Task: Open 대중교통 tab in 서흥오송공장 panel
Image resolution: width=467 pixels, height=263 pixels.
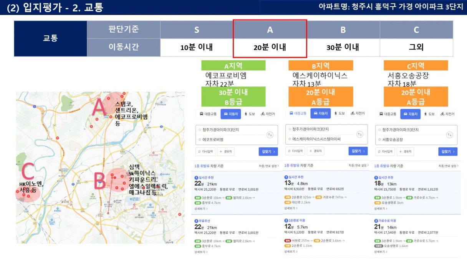Action: [x=387, y=114]
